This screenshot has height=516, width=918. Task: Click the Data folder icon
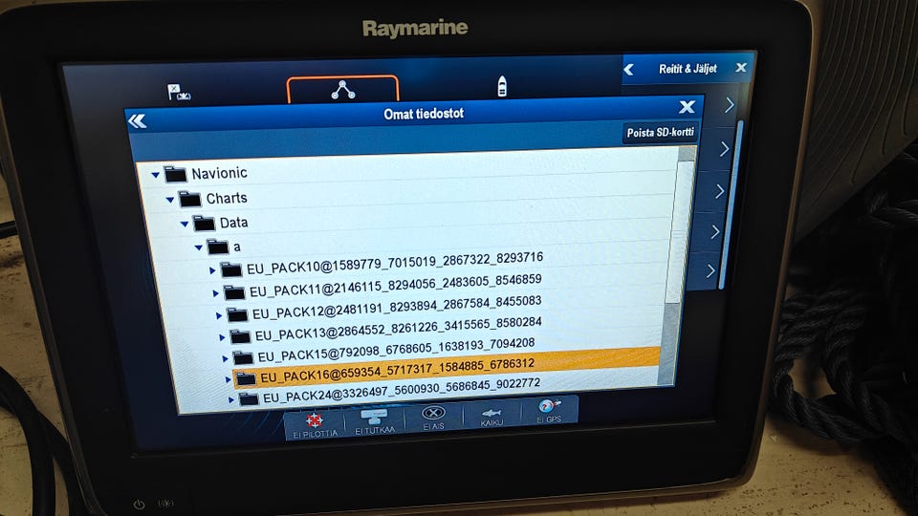pyautogui.click(x=204, y=223)
